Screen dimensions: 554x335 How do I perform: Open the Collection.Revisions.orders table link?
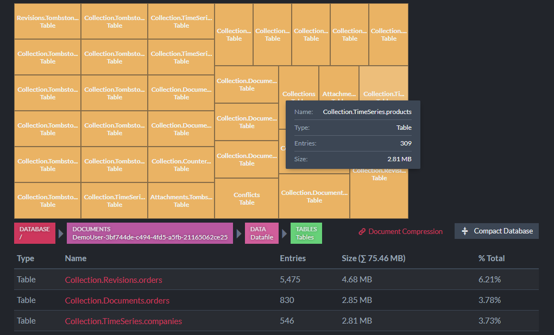114,280
